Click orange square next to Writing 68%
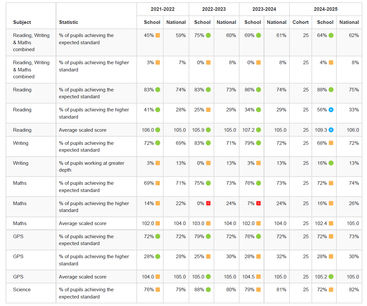367x306 pixels. coord(331,143)
